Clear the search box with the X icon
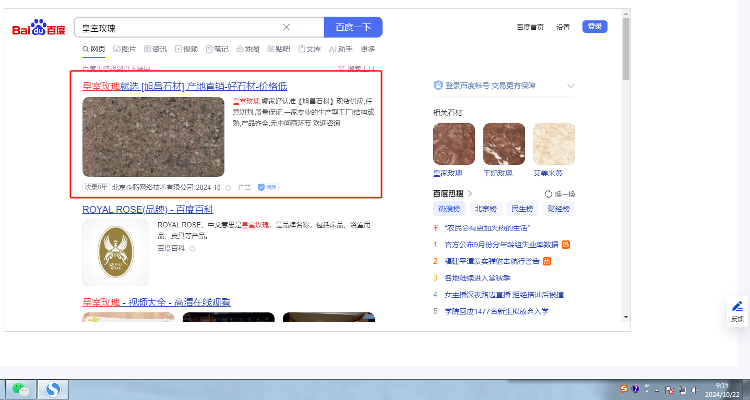 (x=287, y=27)
